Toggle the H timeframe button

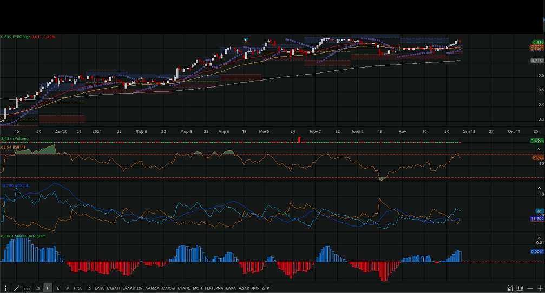[x=48, y=288]
